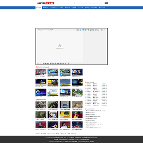This screenshot has height=143, width=143.
Task: Open the first link in the footer link row
Action: point(38,134)
